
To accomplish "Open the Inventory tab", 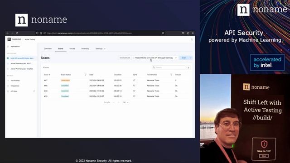I will (85, 49).
